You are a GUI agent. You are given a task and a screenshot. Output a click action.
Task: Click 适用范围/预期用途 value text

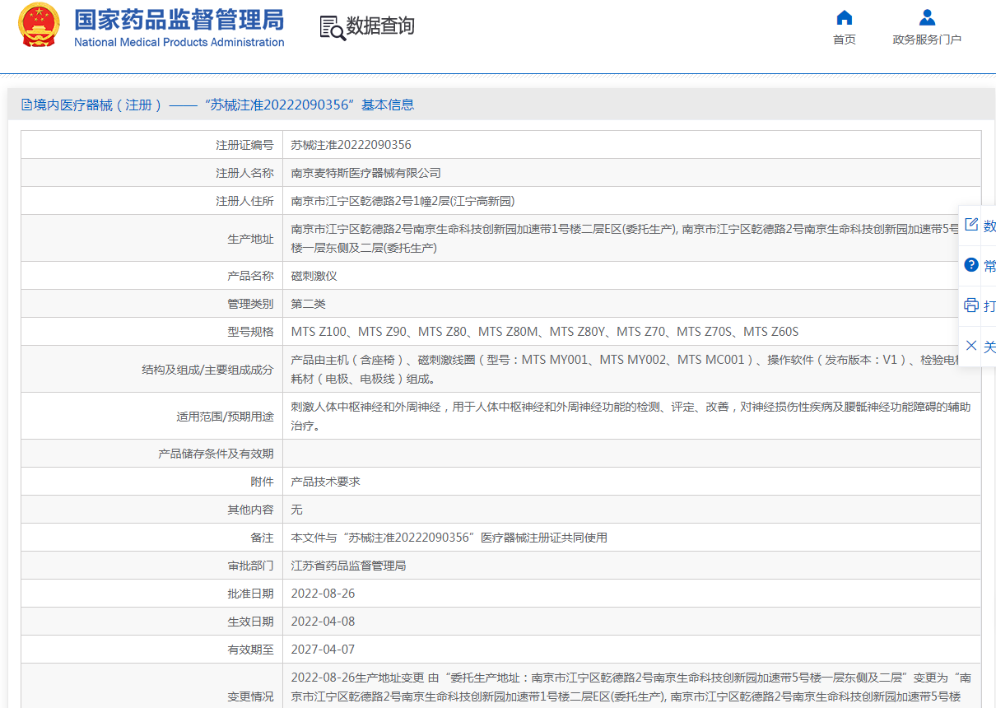tap(631, 416)
